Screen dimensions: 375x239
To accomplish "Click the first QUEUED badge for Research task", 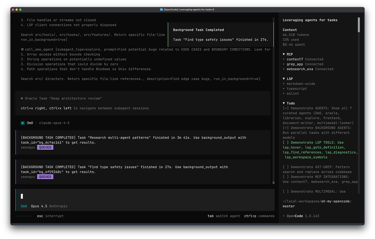I will point(45,148).
